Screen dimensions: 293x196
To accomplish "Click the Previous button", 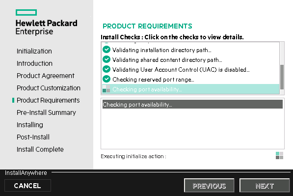I will pos(209,186).
